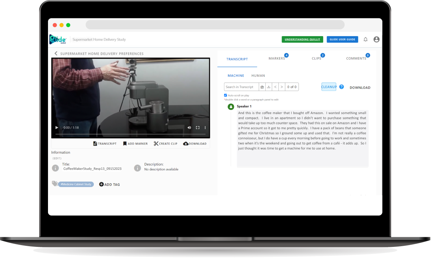Switch to the Clips tab
Image resolution: width=434 pixels, height=258 pixels.
click(x=317, y=58)
